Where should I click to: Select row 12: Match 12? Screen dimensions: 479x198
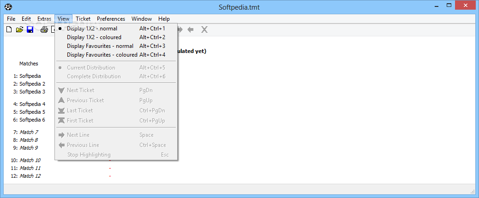(26, 176)
